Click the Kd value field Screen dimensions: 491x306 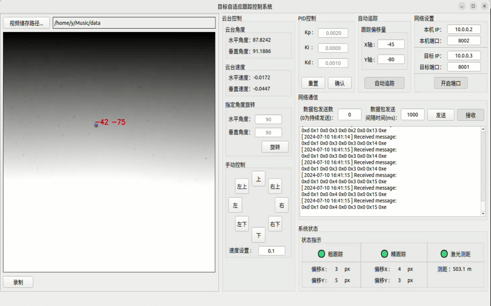333,63
